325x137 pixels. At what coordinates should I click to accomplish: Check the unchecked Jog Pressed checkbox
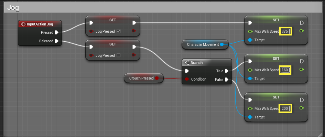click(119, 55)
